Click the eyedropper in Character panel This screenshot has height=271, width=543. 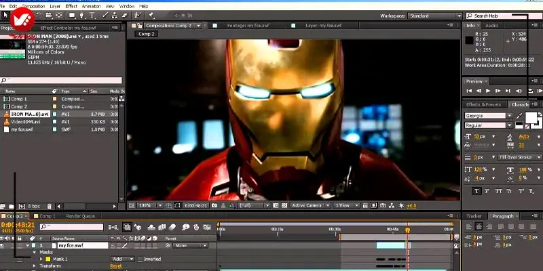[519, 116]
